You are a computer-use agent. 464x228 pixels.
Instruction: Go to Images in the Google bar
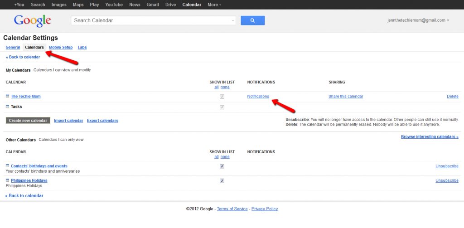(59, 5)
